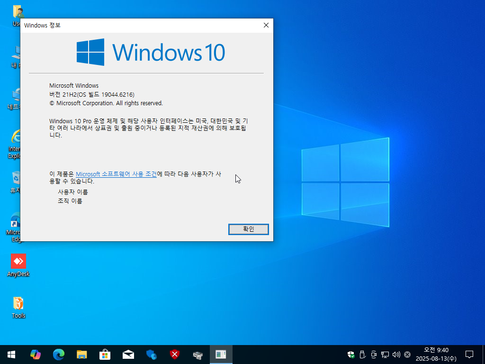Click the red shield X taskbar icon
Screen dimensions: 485x364
coord(174,355)
